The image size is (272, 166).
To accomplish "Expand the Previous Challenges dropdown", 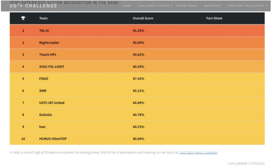I will [248, 6].
